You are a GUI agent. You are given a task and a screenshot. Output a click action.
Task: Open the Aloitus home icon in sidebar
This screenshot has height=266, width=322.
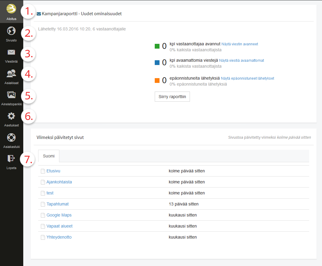click(11, 9)
